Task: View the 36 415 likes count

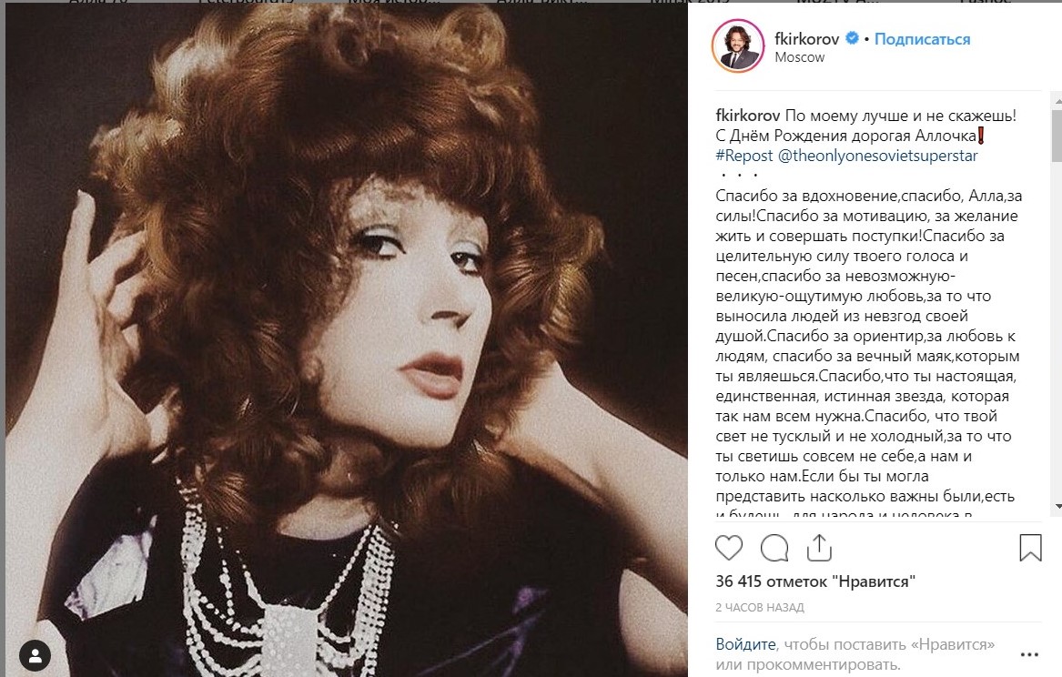Action: (x=815, y=581)
